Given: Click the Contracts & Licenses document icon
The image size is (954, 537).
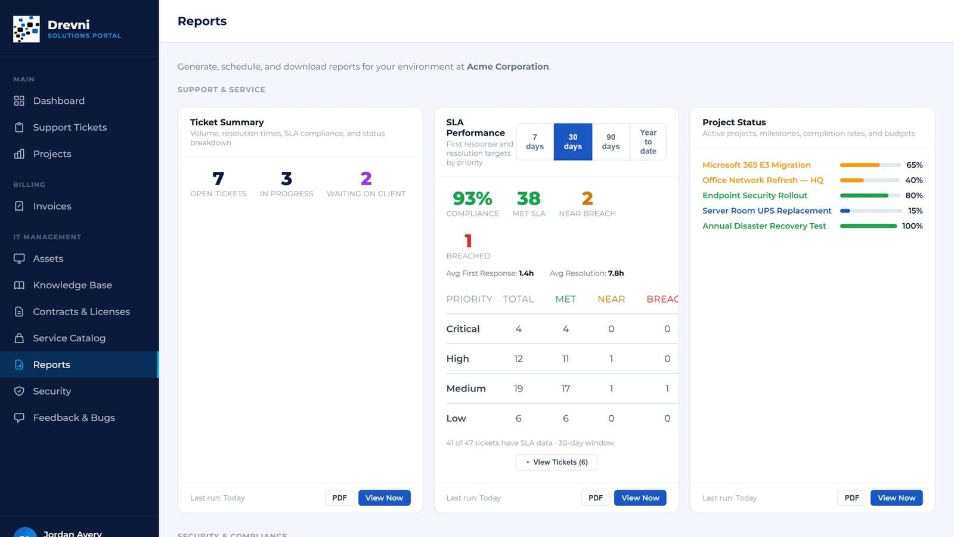Looking at the screenshot, I should click(19, 311).
